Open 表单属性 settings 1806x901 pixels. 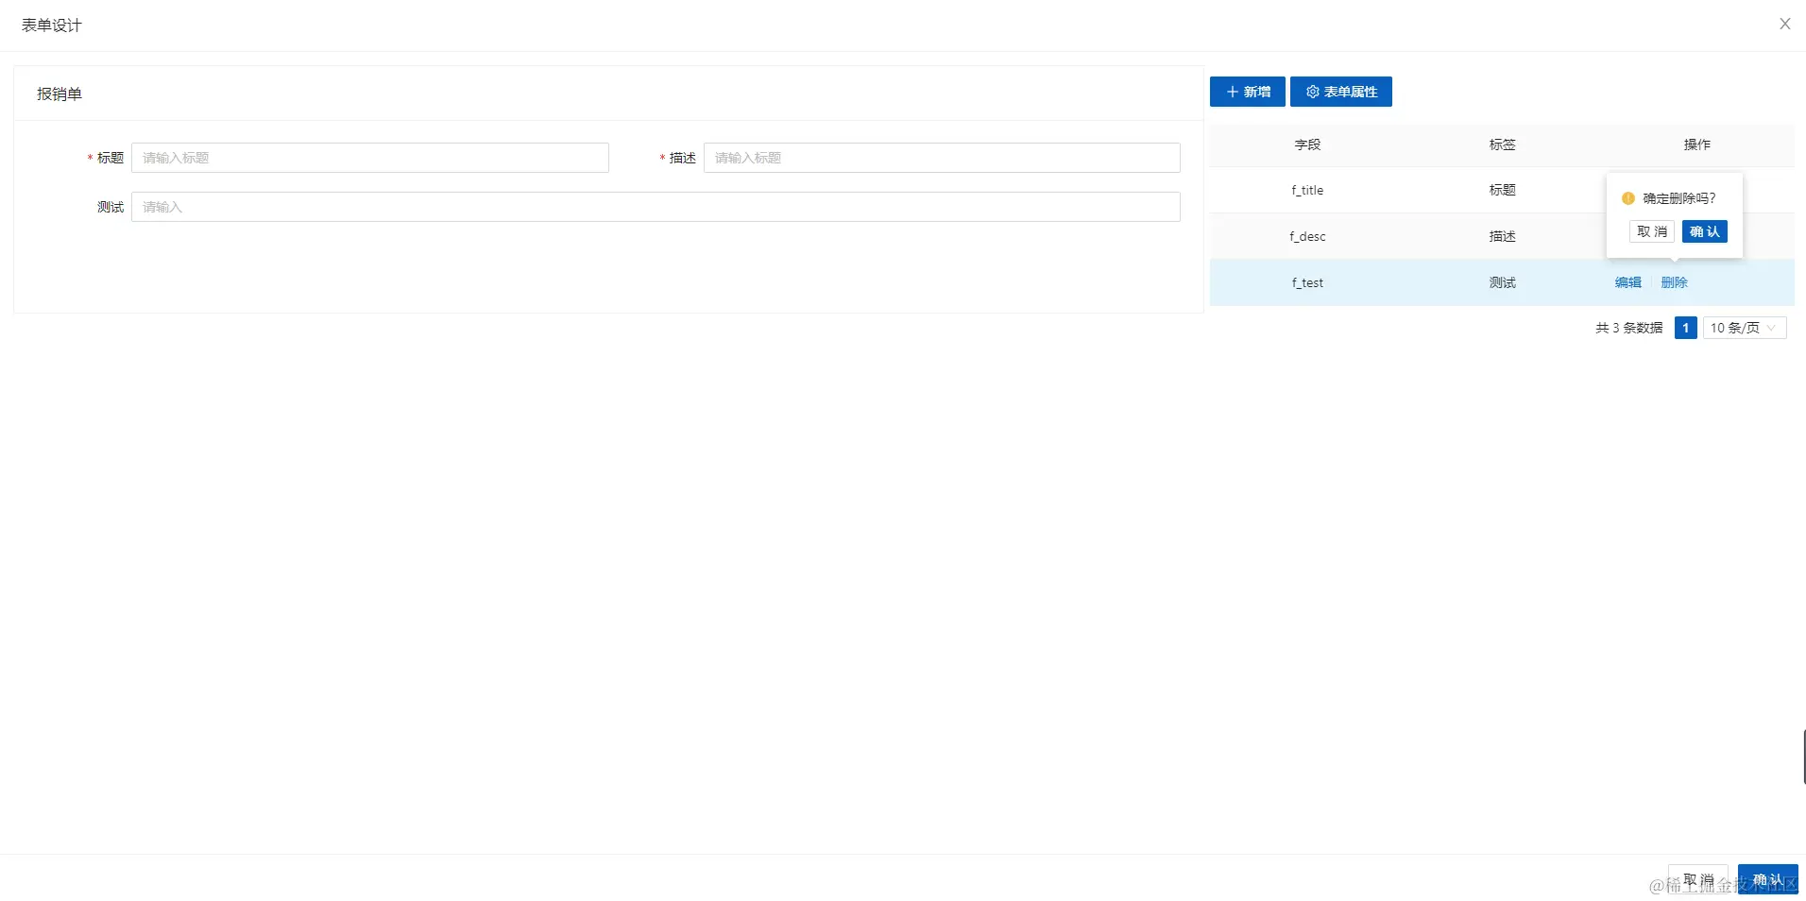(1340, 92)
